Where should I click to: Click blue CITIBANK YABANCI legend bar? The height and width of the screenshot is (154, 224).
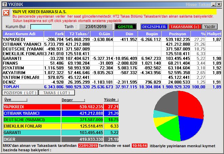coord(32,113)
